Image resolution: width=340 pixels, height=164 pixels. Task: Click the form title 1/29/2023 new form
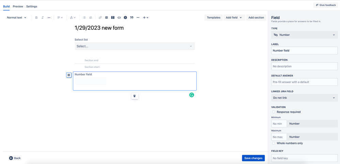point(99,28)
